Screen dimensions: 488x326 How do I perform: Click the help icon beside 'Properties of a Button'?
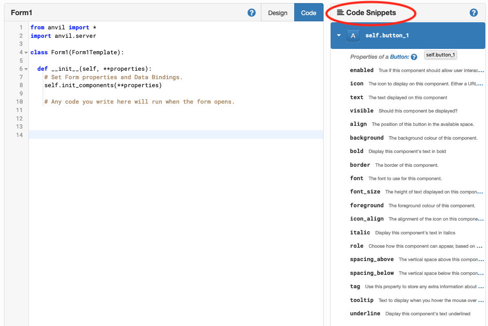point(414,57)
